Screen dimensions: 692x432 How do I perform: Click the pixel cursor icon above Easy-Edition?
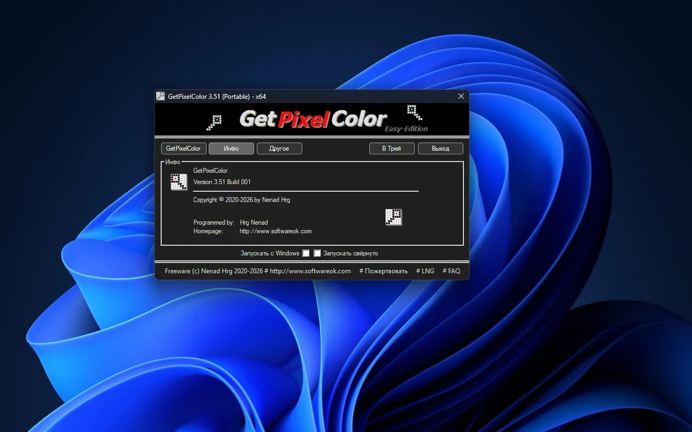(x=414, y=112)
